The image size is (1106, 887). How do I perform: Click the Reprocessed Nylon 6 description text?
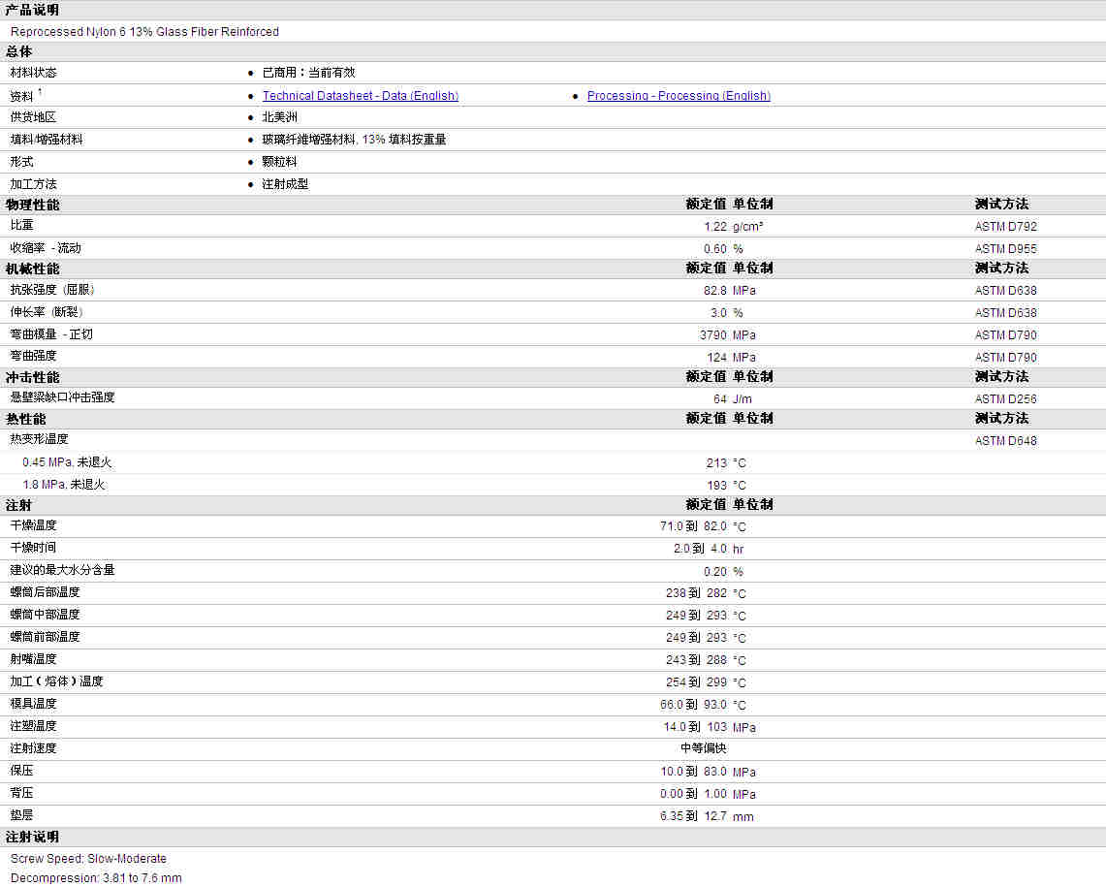[144, 32]
